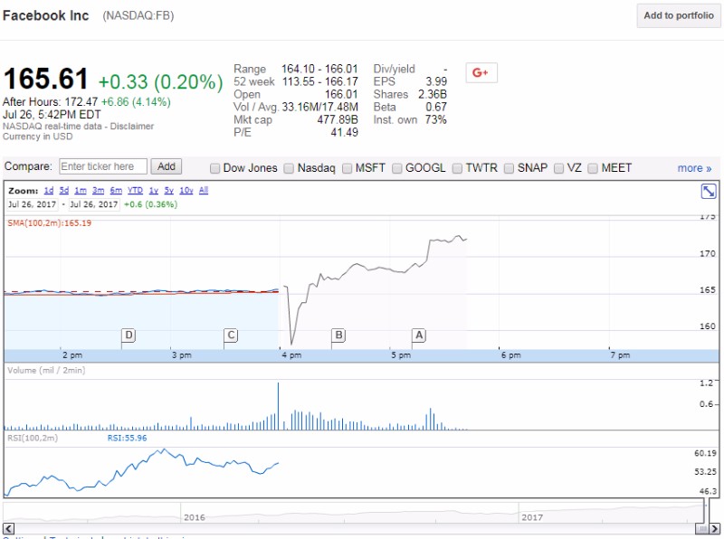Click the P/E value 41.49
The height and width of the screenshot is (539, 724).
coord(345,132)
